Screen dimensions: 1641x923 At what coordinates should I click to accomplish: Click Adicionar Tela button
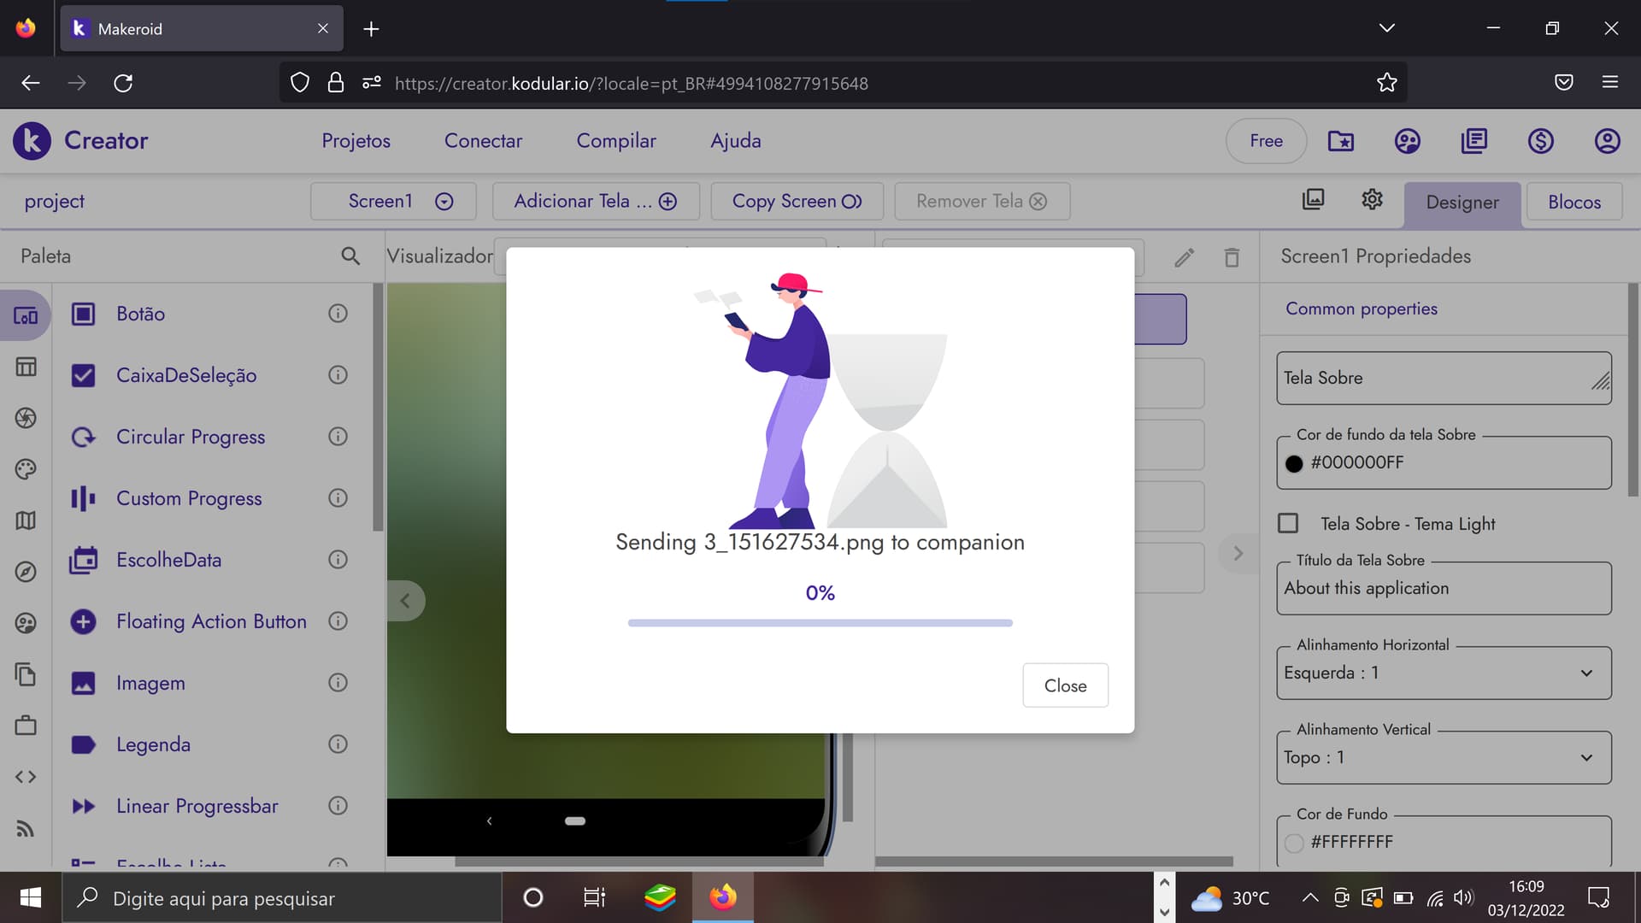tap(596, 201)
